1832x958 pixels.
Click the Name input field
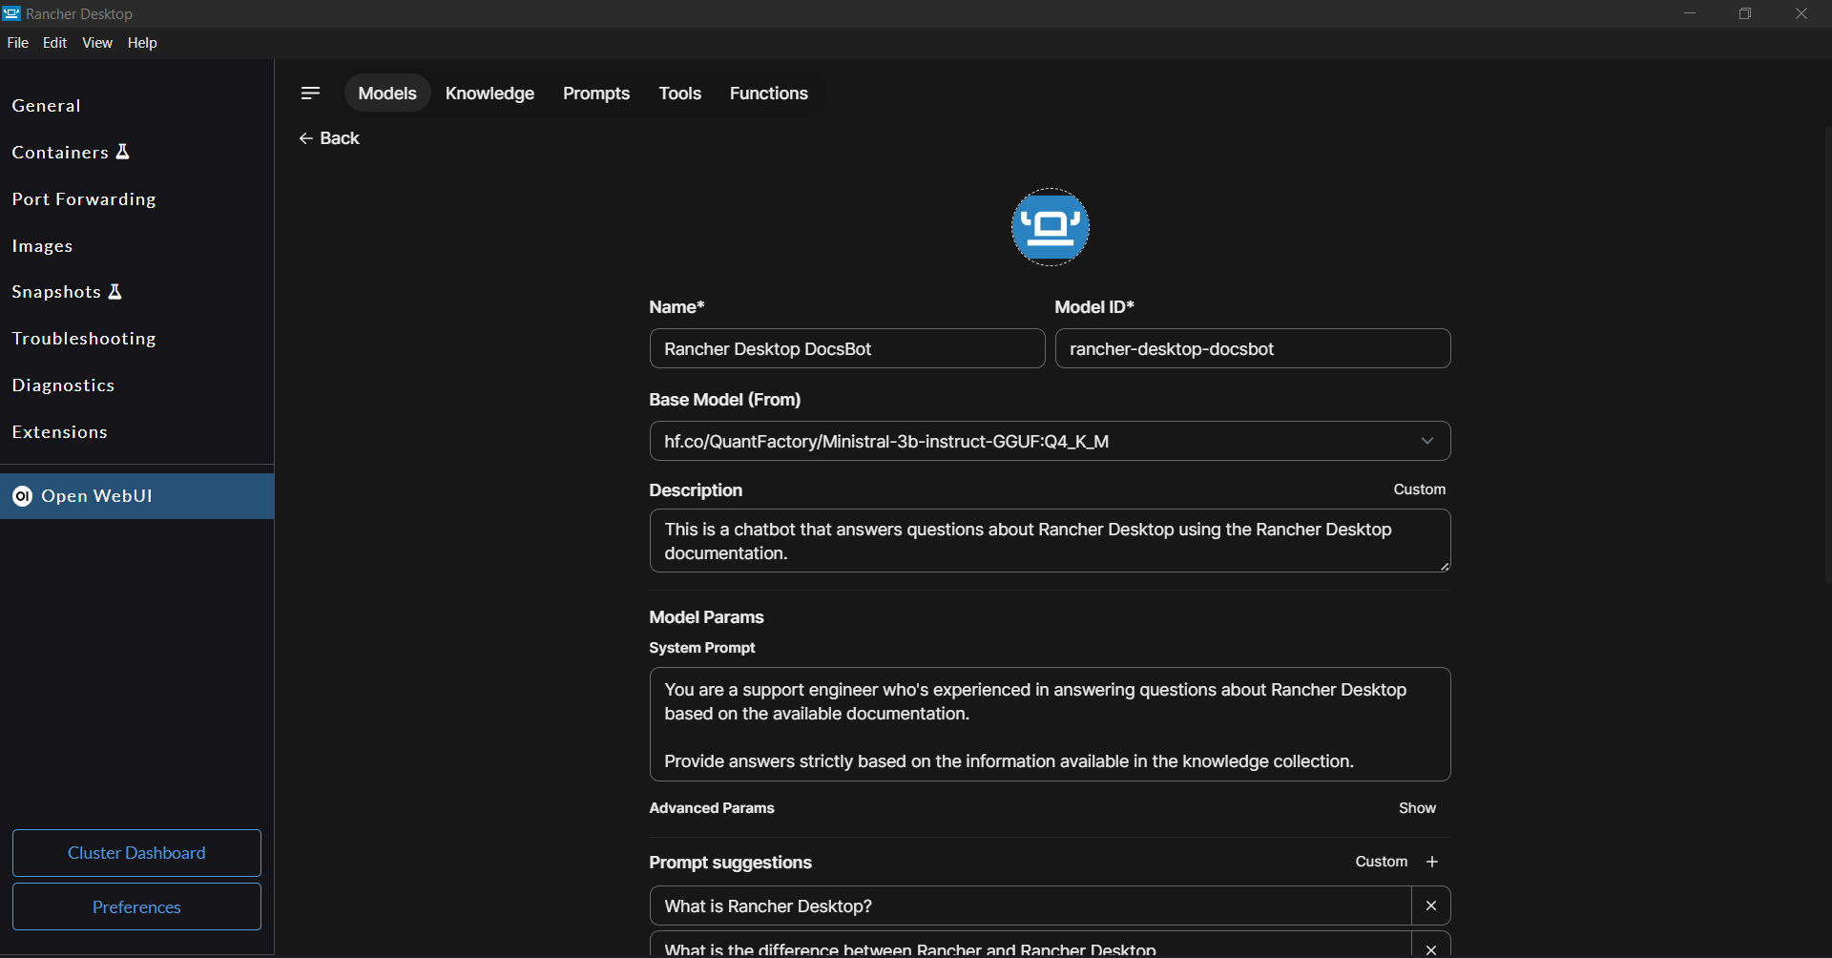point(847,348)
